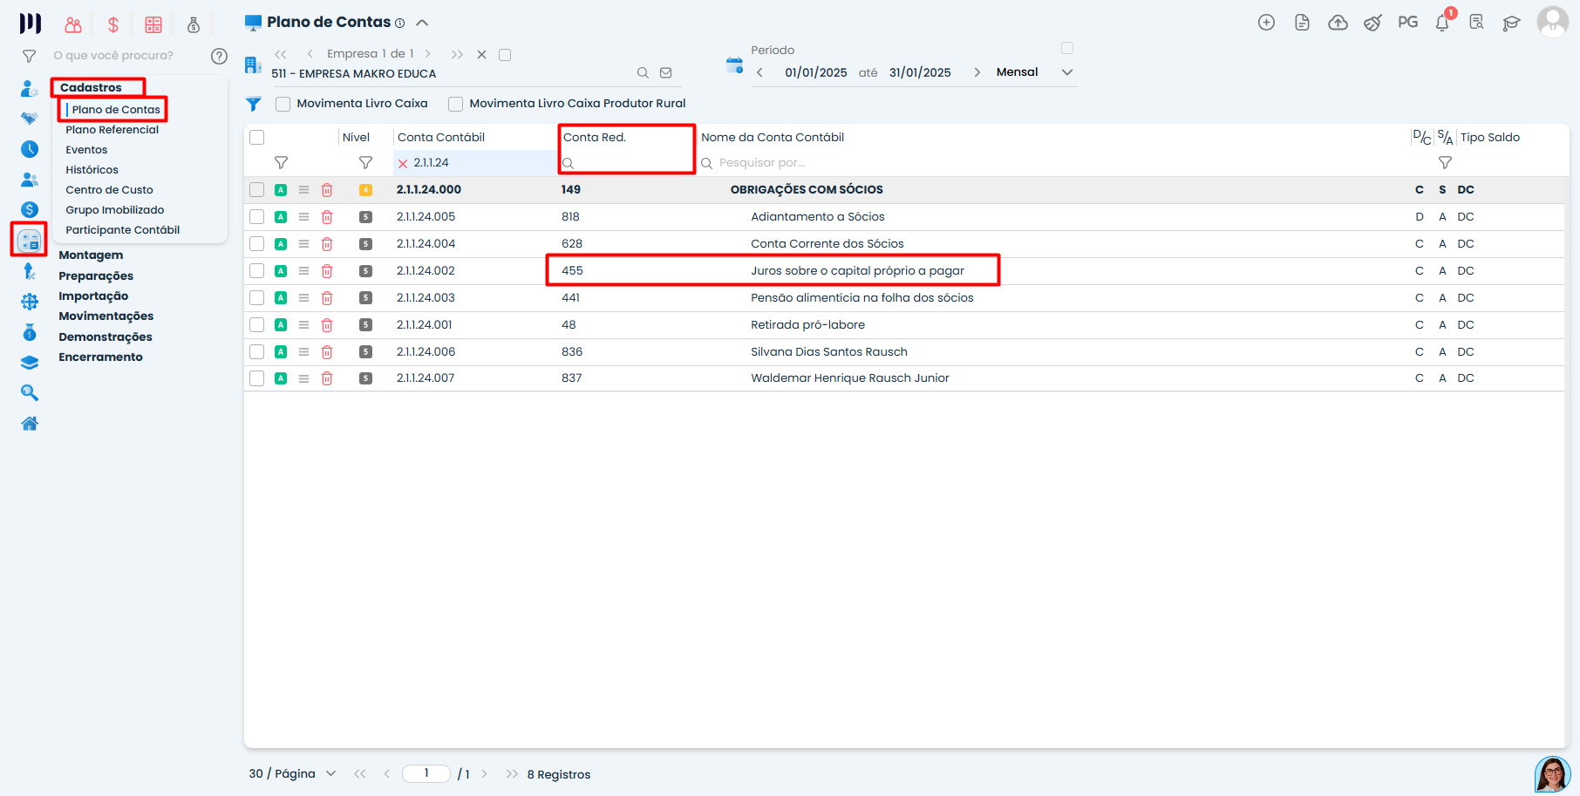Open the help question mark icon
1580x796 pixels.
tap(219, 56)
